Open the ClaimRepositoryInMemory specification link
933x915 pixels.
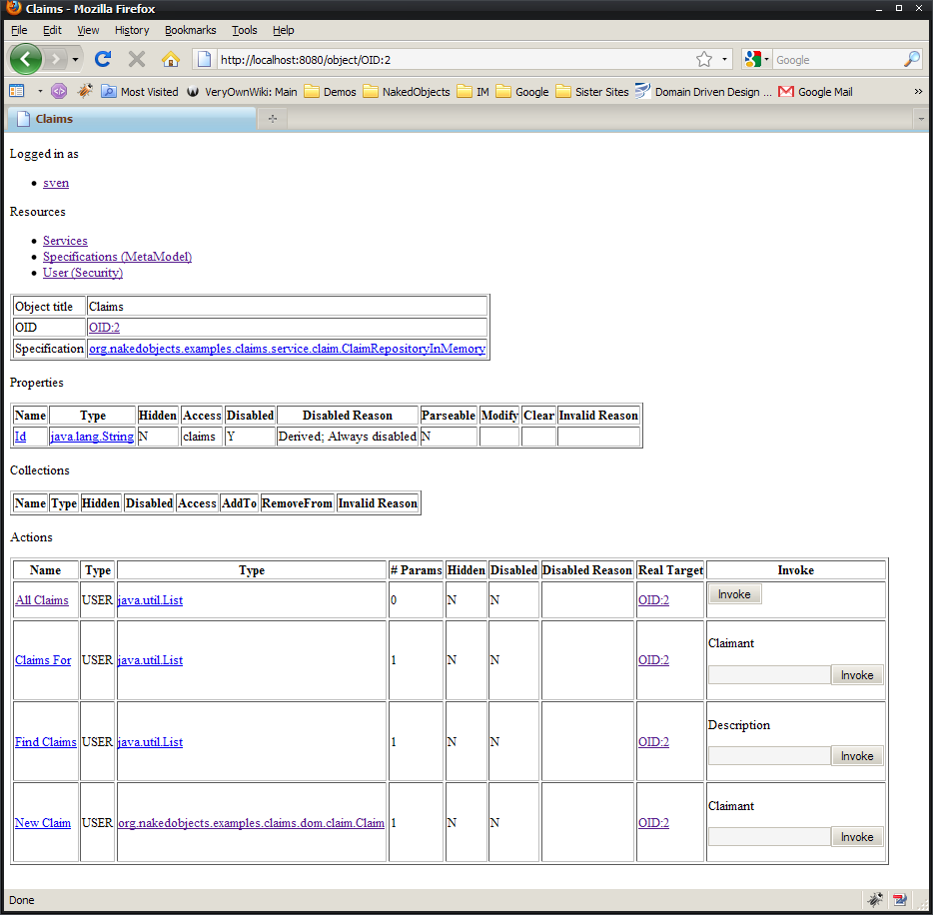(x=287, y=348)
